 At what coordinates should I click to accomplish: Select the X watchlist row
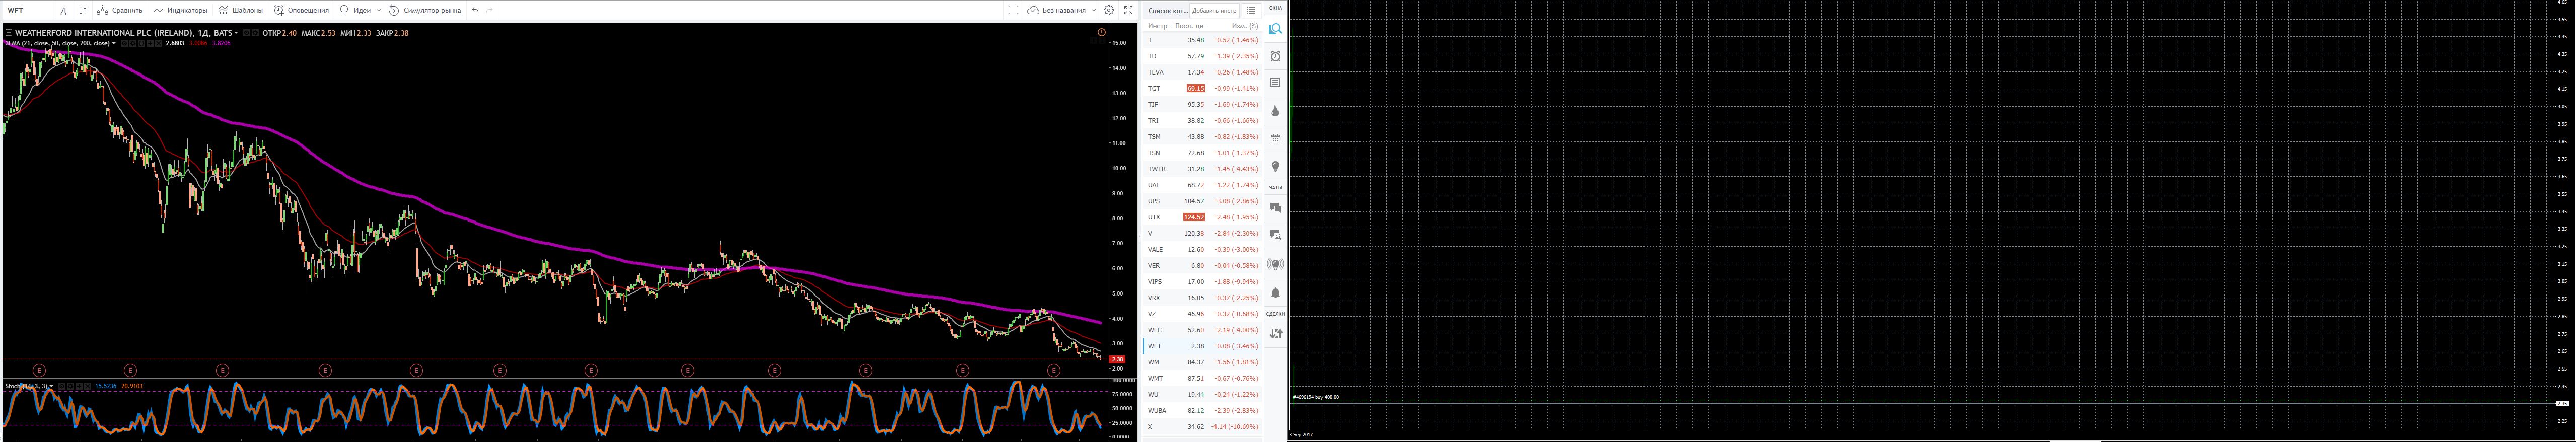(x=1203, y=426)
